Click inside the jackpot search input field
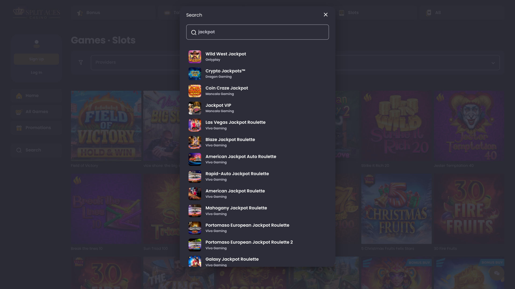The width and height of the screenshot is (515, 289). 257,32
